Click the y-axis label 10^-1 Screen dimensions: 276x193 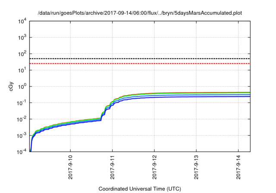[22, 103]
